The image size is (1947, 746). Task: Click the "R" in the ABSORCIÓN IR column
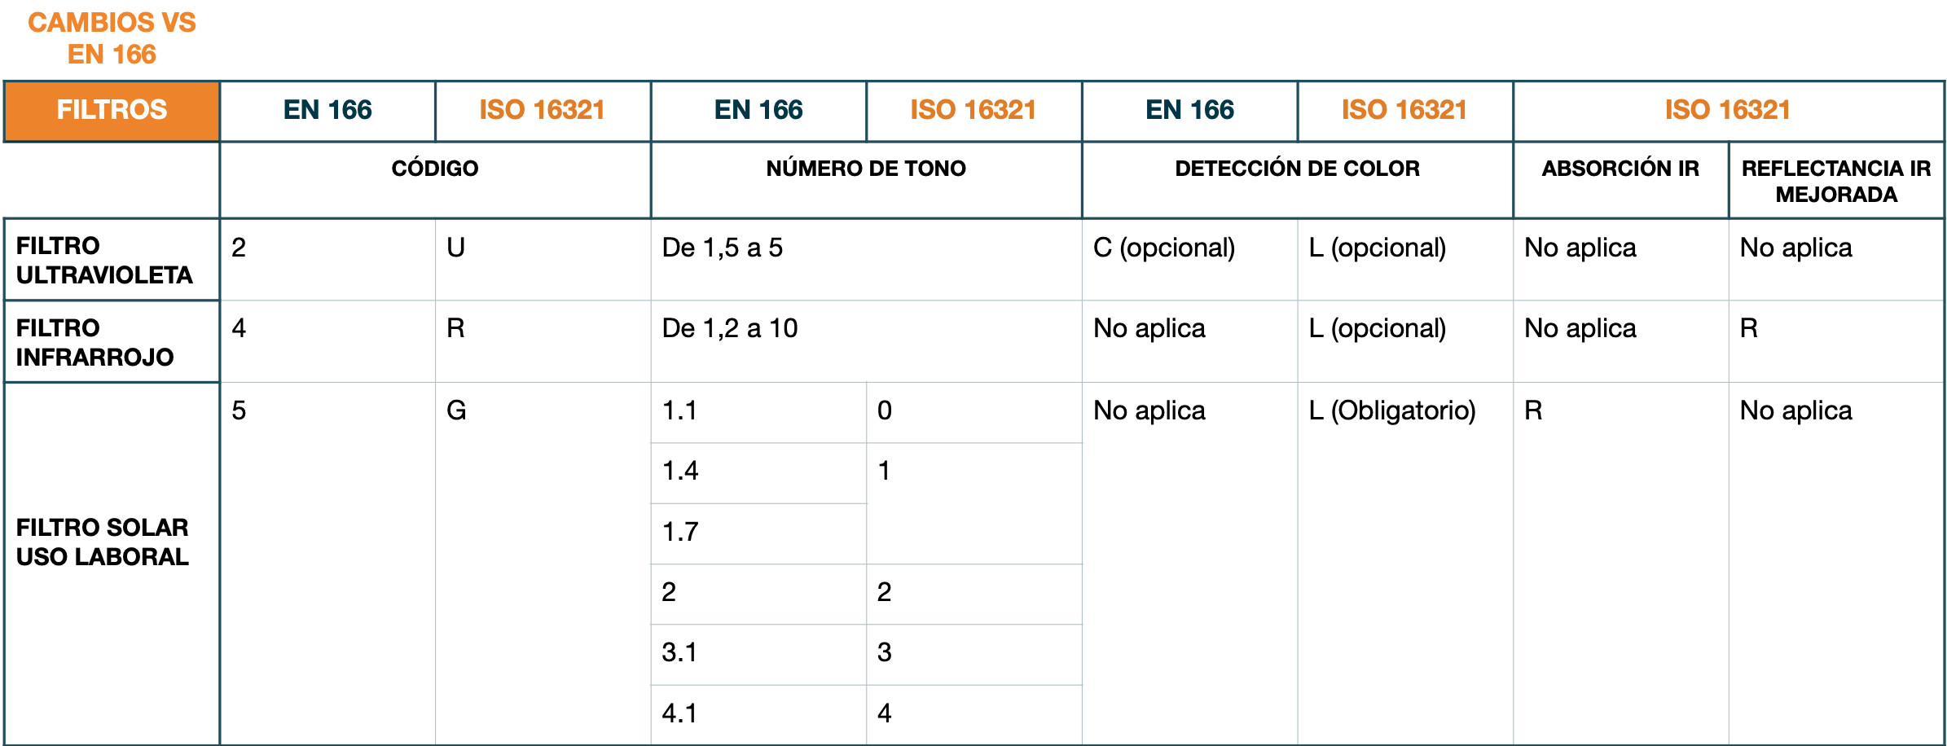[1533, 410]
